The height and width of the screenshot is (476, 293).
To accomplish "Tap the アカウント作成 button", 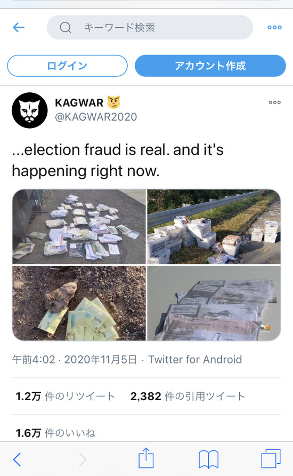I will pyautogui.click(x=210, y=66).
